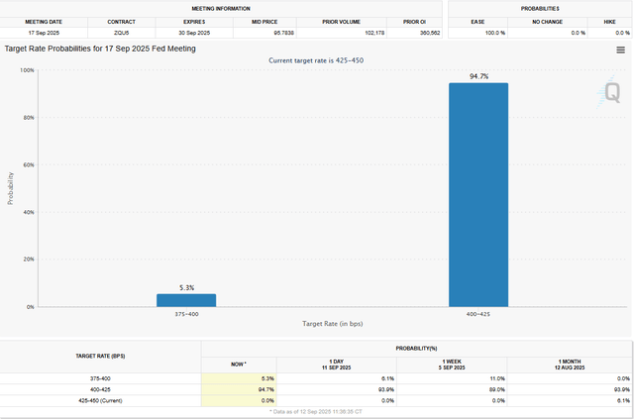
Task: Click the MEETING DATE column header
Action: [44, 22]
